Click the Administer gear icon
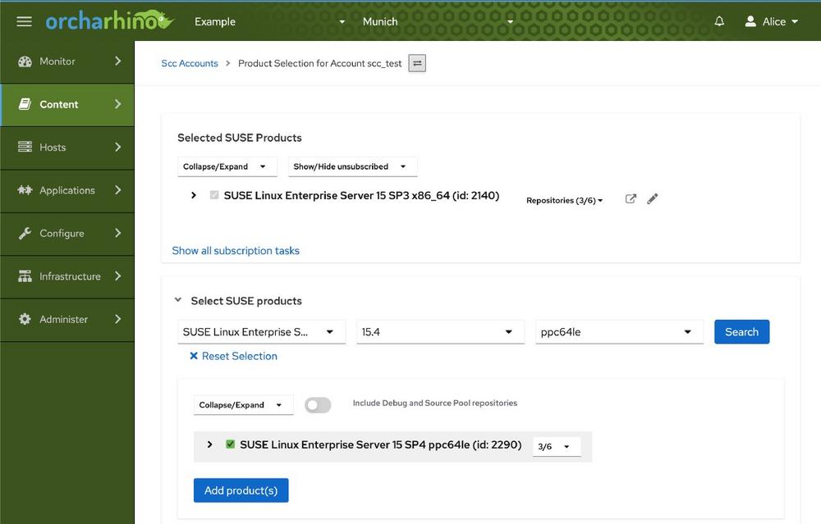Screen dimensions: 821x524 pos(25,319)
